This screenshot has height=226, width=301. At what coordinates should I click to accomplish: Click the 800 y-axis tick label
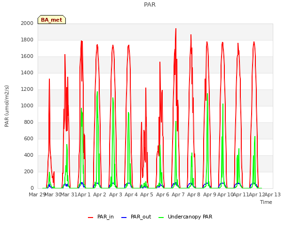[29, 122]
